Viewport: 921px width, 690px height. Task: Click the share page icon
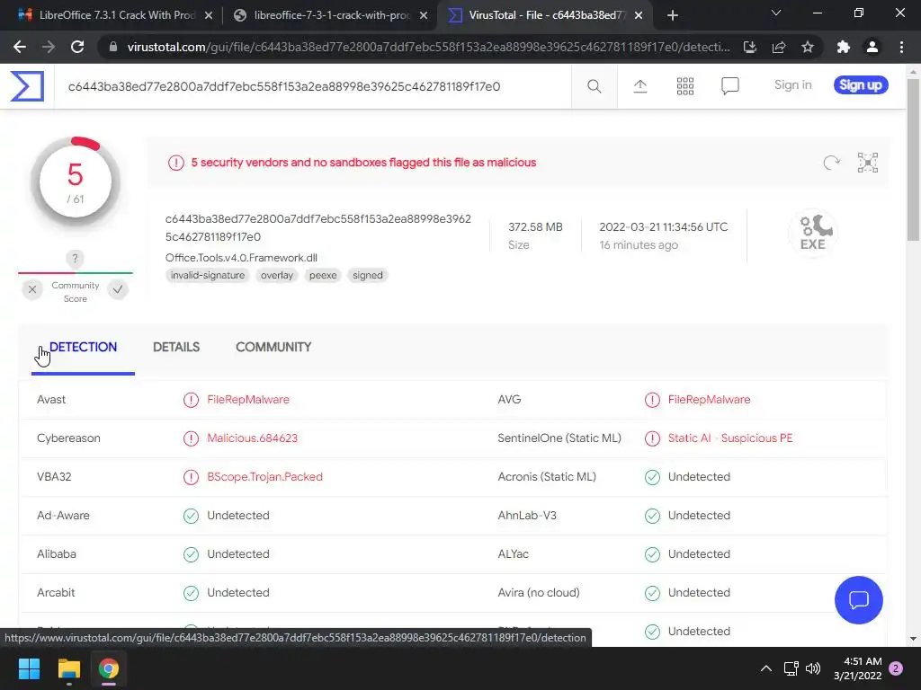click(x=779, y=47)
